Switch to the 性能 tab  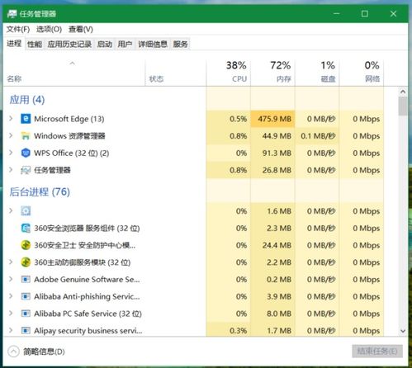pyautogui.click(x=35, y=45)
